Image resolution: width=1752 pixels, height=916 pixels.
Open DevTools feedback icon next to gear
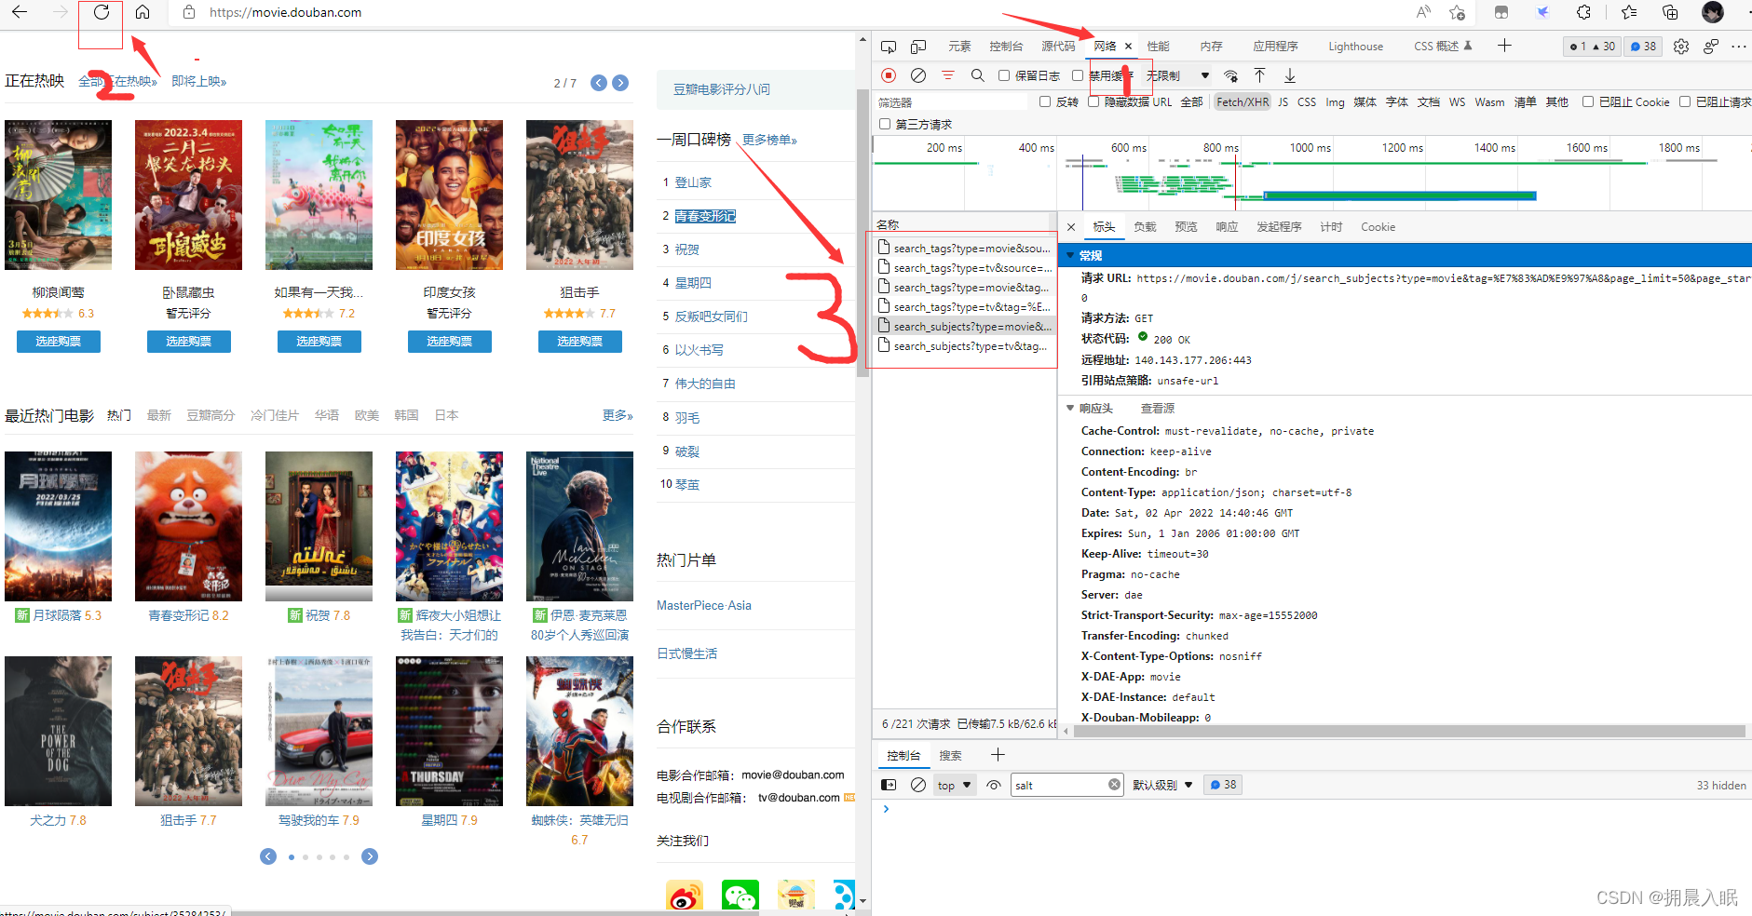coord(1711,47)
